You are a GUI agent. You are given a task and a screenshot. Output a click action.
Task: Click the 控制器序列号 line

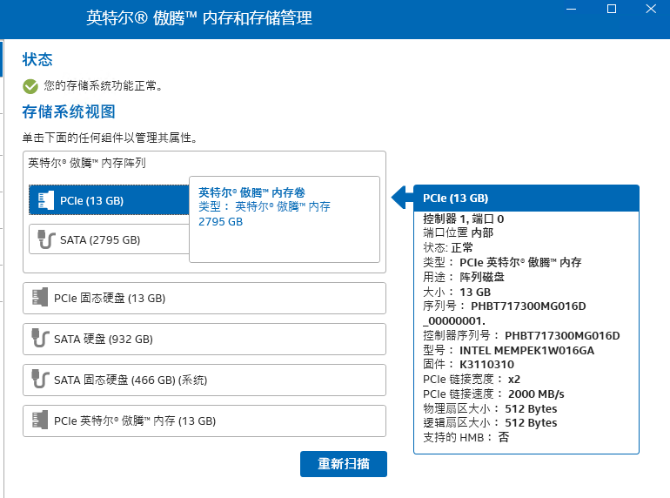pyautogui.click(x=521, y=335)
